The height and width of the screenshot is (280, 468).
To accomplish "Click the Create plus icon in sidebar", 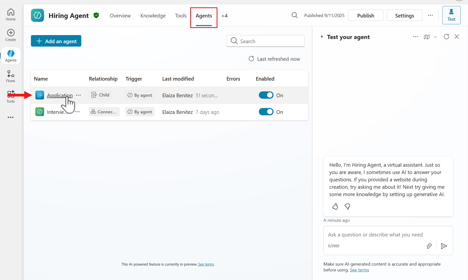I will coord(11,33).
